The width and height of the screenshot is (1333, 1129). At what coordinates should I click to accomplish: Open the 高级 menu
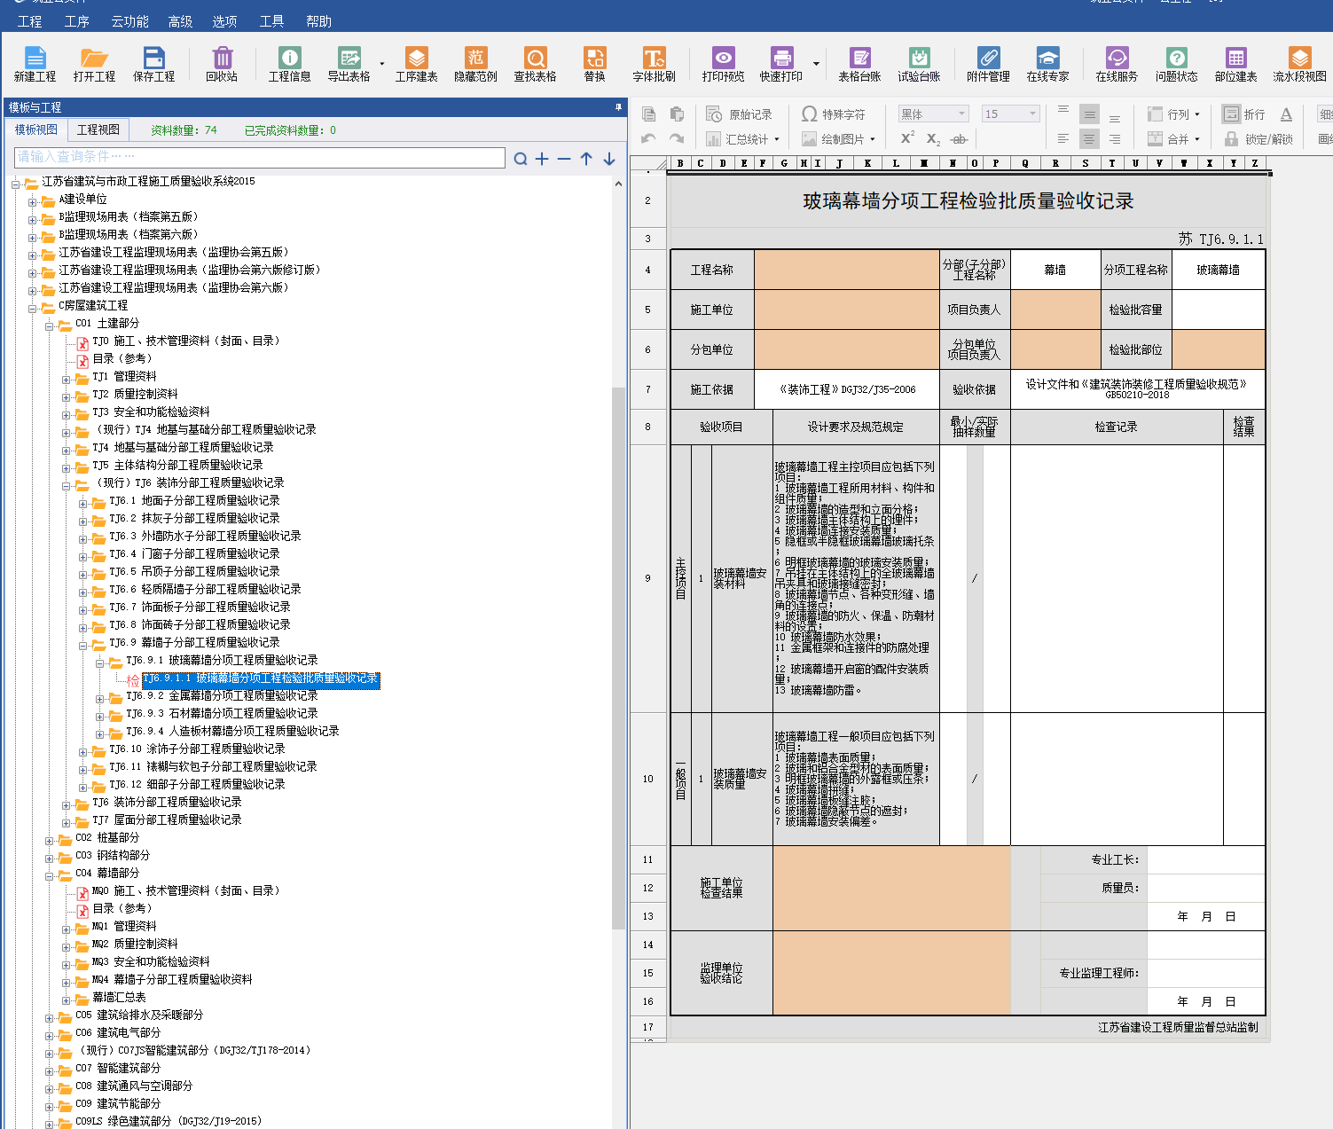180,21
